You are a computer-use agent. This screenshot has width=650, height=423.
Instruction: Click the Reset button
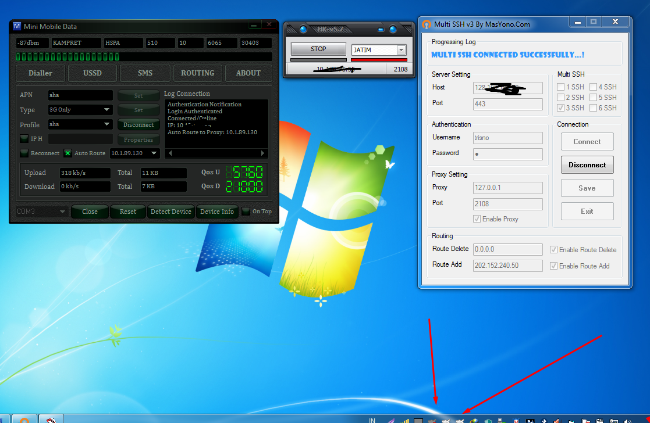128,212
